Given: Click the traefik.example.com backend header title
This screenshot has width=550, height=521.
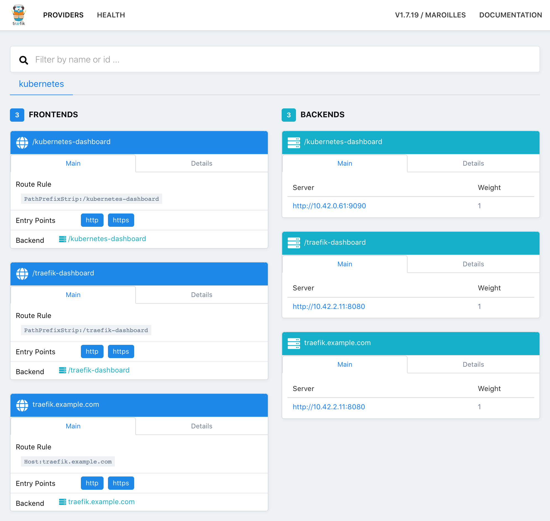Looking at the screenshot, I should pos(337,343).
